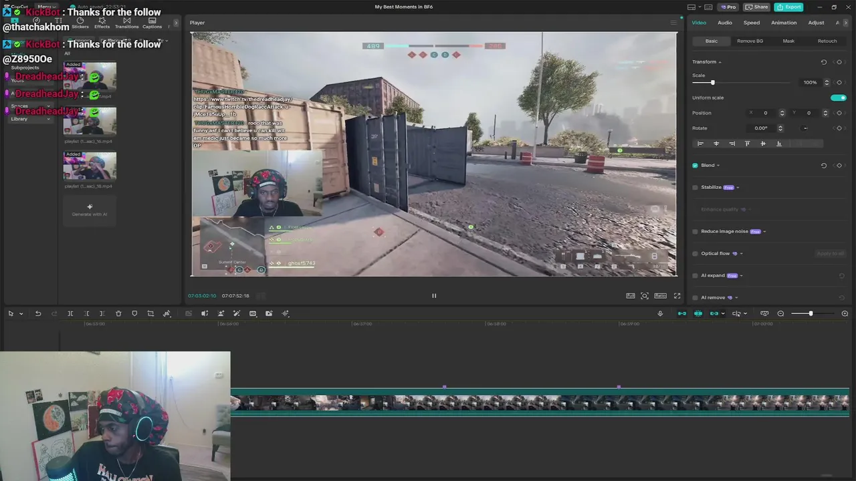Open the Transitions tab in top toolbar
856x481 pixels.
point(126,23)
